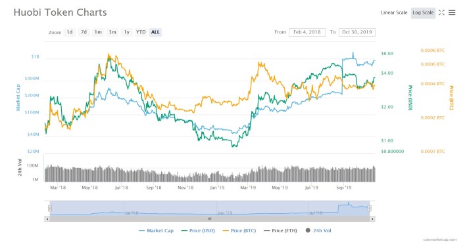The width and height of the screenshot is (467, 248).
Task: Click scrollbar left arrow button
Action: click(47, 219)
